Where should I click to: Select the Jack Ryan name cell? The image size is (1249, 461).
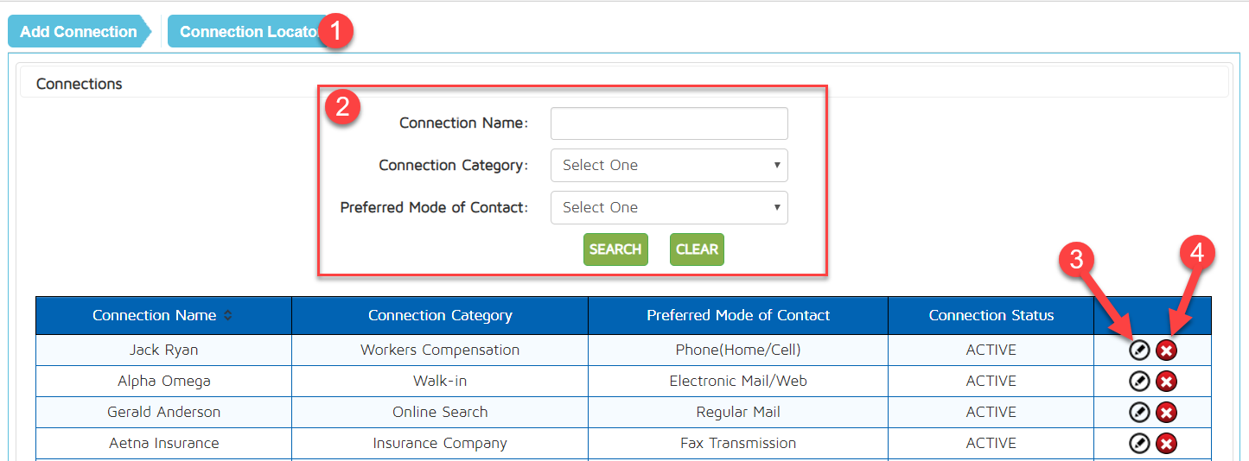point(163,350)
